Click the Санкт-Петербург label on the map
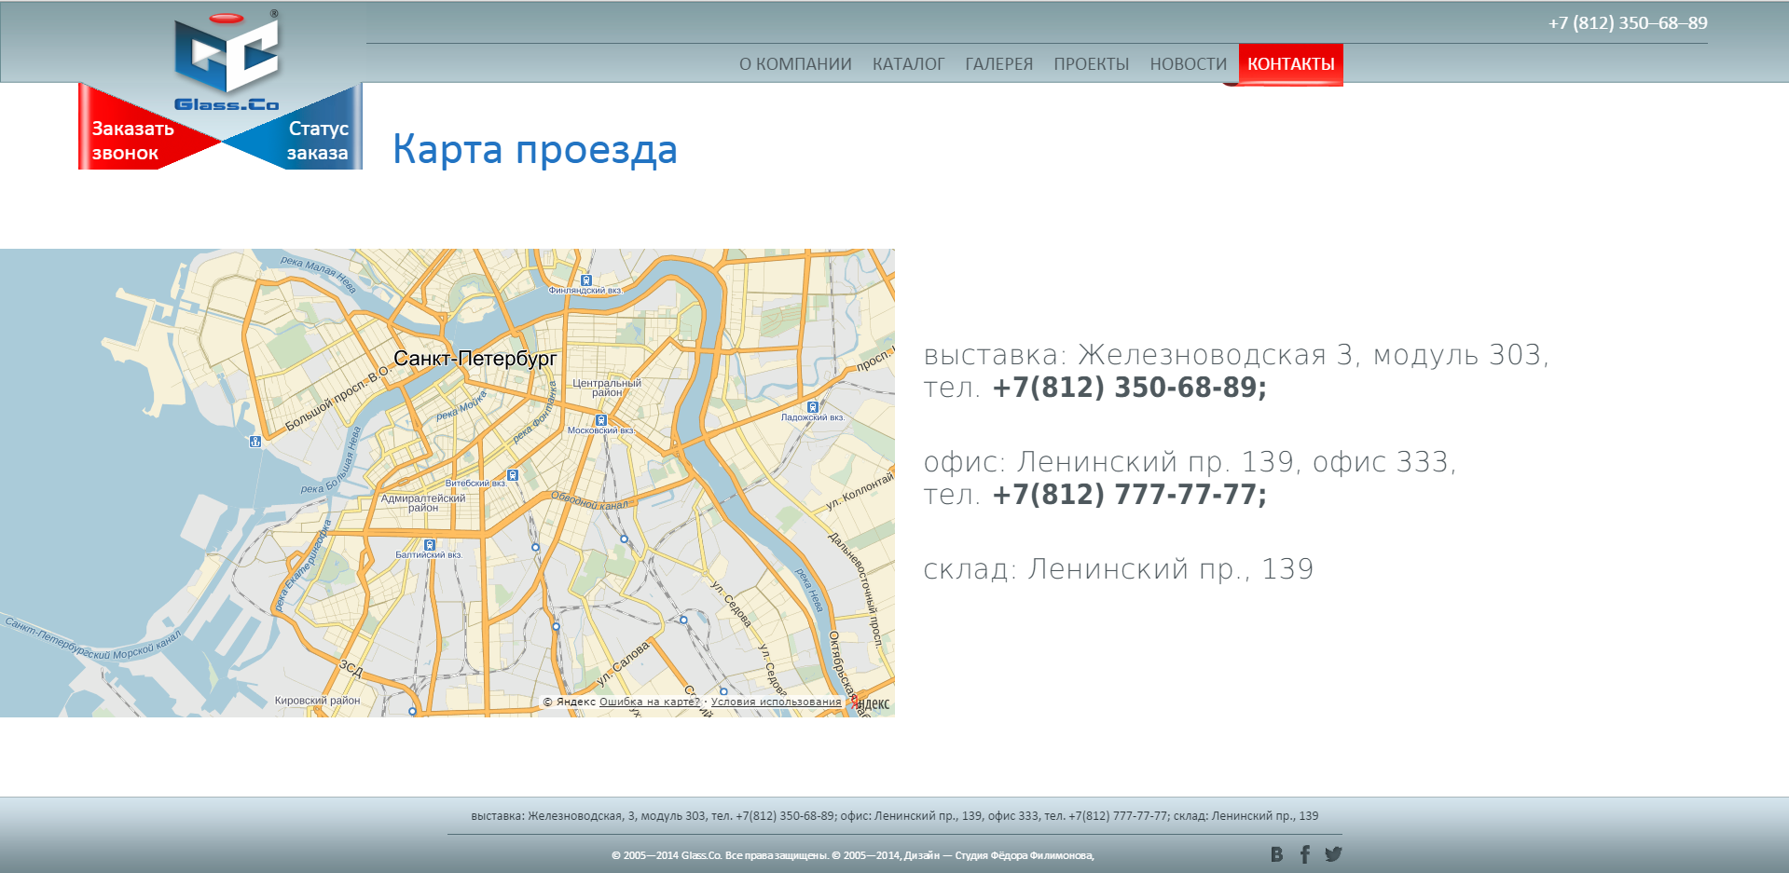Screen dimensions: 1789x873 tap(475, 359)
